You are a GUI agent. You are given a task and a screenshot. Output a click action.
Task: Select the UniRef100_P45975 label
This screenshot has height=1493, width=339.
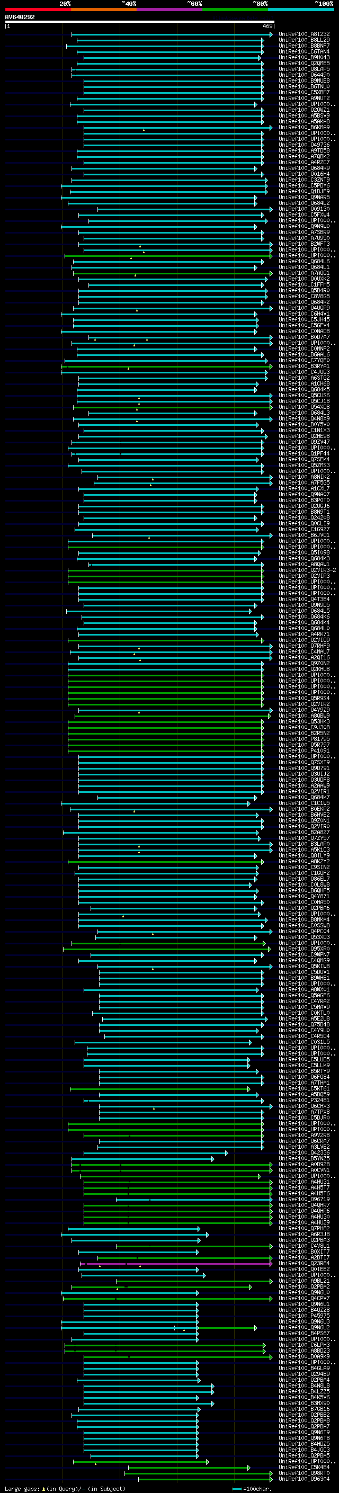pyautogui.click(x=304, y=1316)
